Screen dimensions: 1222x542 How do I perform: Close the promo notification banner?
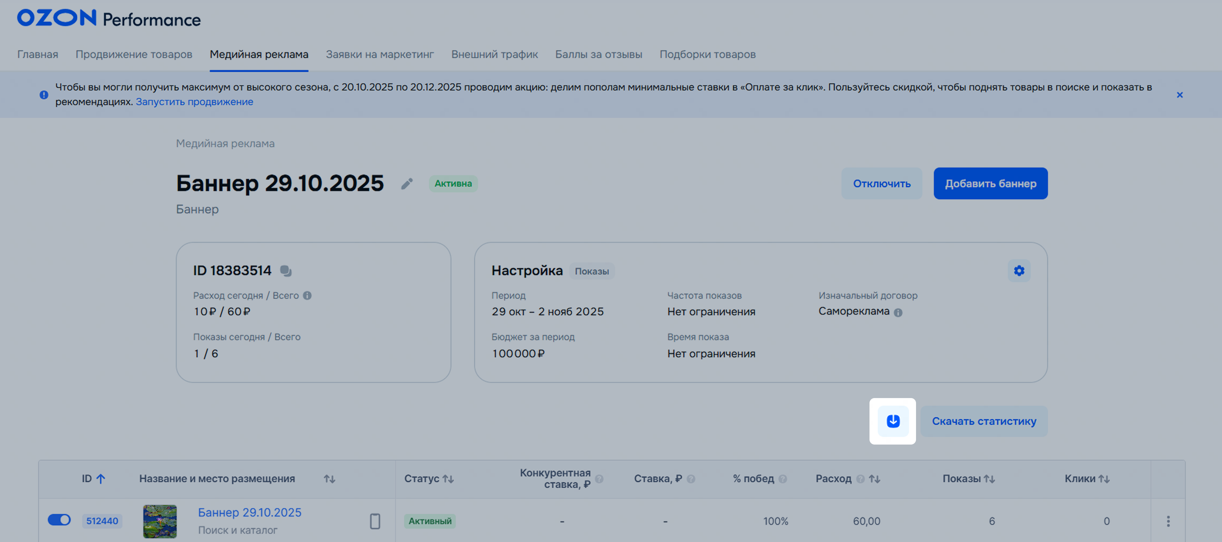(x=1179, y=95)
